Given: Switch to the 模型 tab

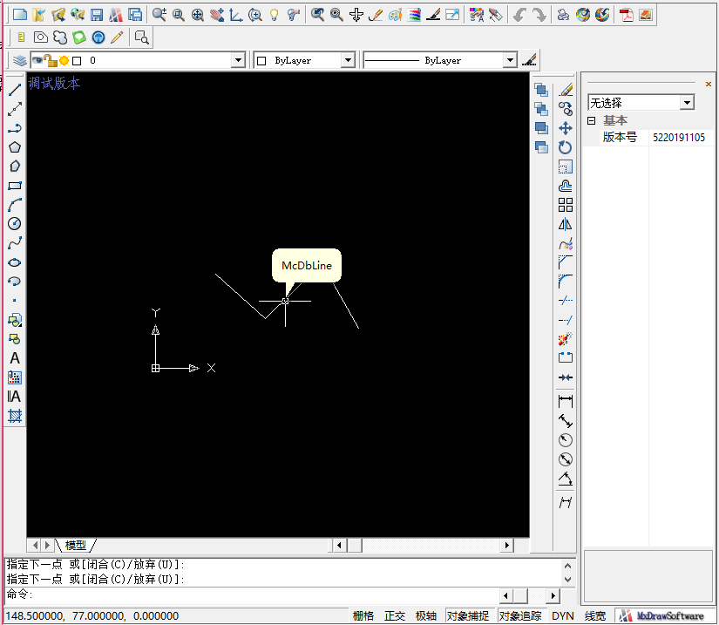Looking at the screenshot, I should click(x=76, y=545).
